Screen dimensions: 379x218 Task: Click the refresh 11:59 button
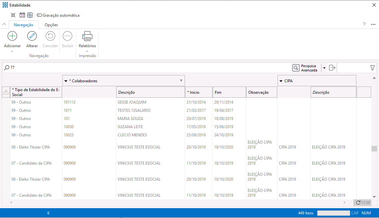click(x=363, y=203)
